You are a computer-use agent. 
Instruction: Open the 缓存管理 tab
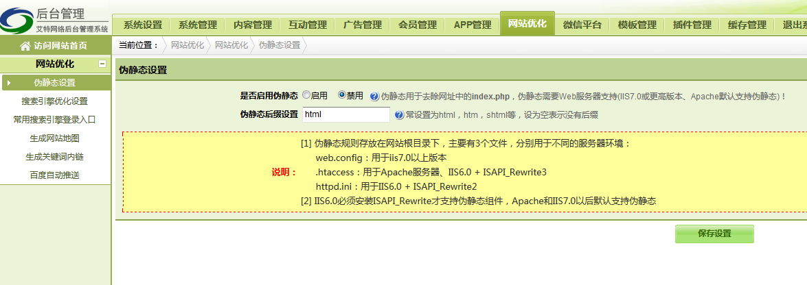click(x=747, y=25)
